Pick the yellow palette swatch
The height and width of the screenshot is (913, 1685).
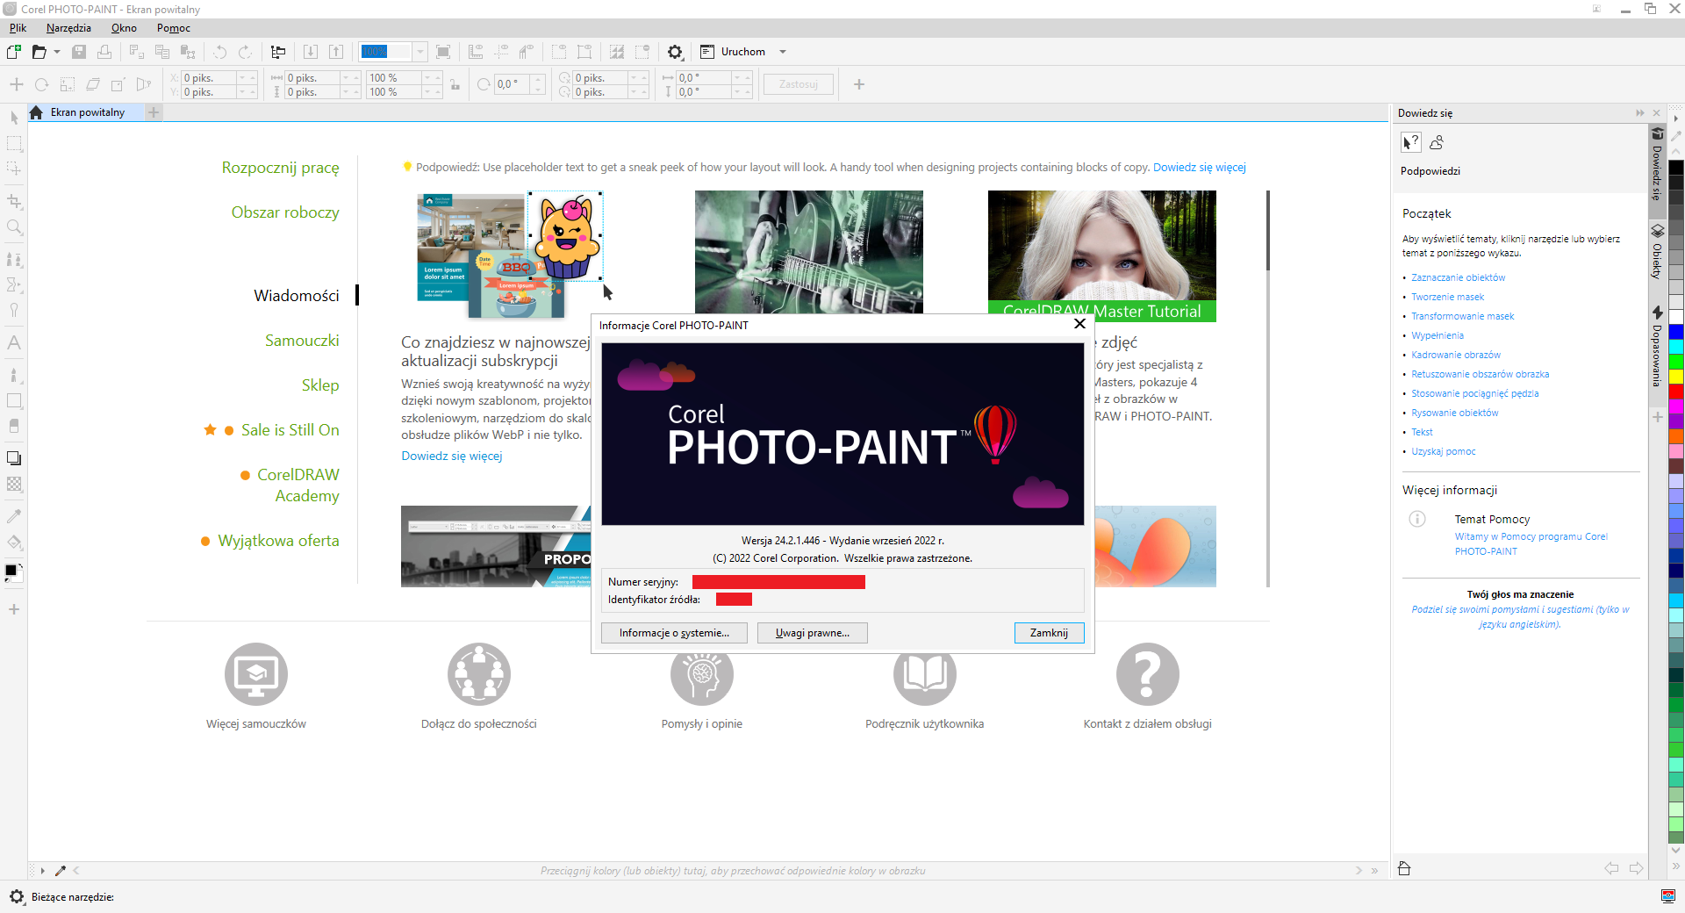click(x=1676, y=377)
